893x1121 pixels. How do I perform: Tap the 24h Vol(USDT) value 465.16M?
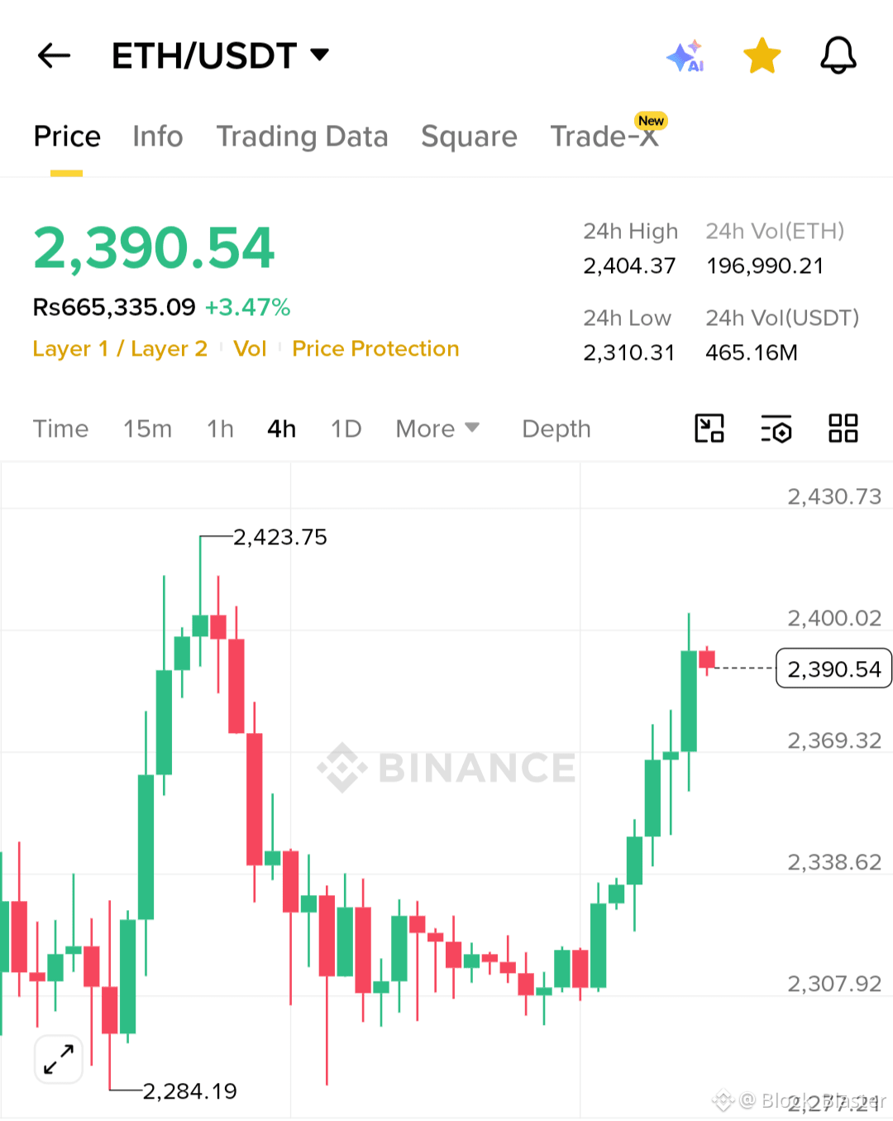tap(752, 352)
